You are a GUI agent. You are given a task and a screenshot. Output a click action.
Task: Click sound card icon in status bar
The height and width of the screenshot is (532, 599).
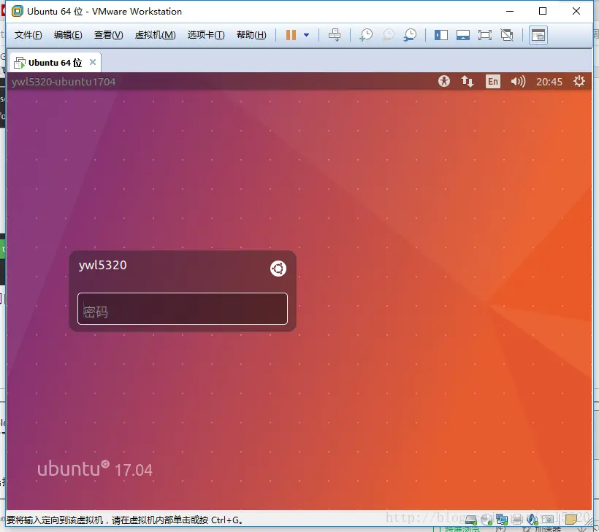tap(532, 520)
